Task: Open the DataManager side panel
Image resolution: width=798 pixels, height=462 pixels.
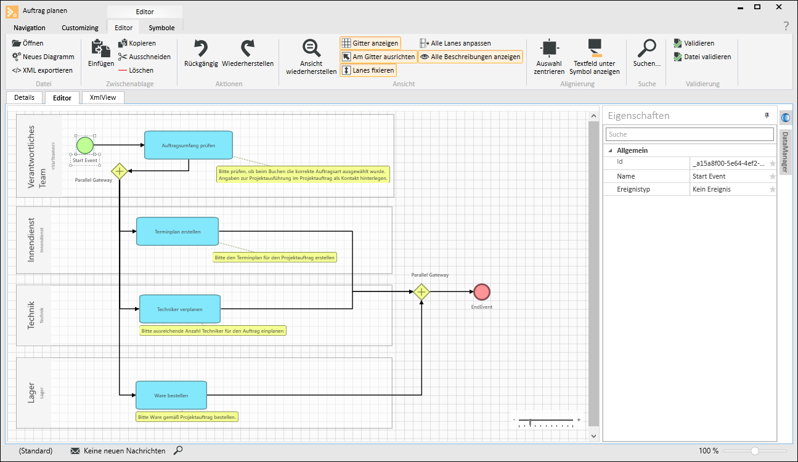Action: (x=785, y=152)
